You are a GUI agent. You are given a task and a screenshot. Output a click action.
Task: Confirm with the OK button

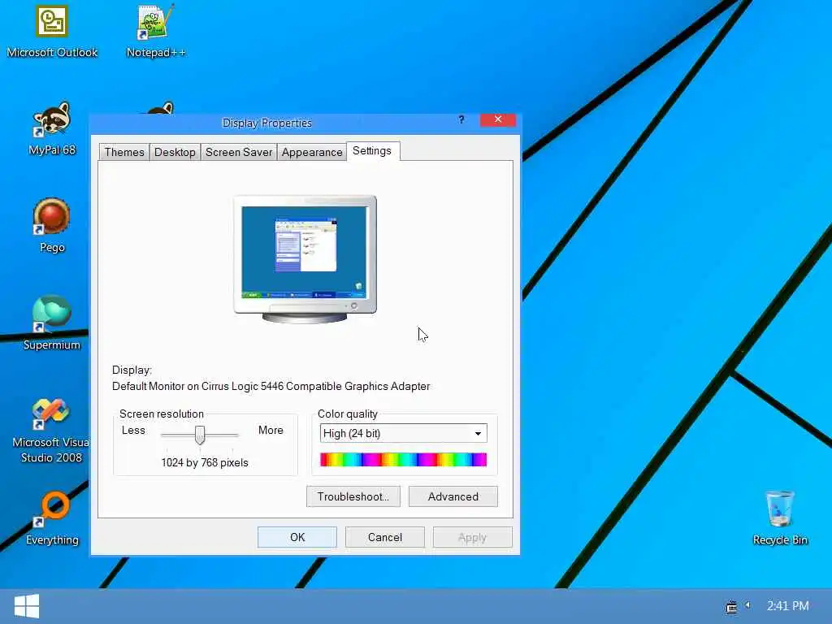[297, 537]
